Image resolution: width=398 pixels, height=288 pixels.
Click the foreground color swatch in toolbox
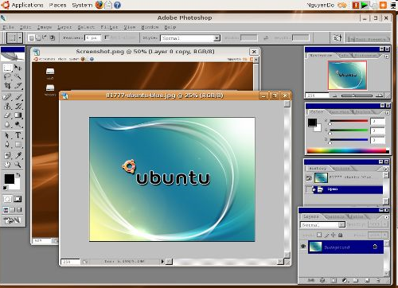[10, 179]
